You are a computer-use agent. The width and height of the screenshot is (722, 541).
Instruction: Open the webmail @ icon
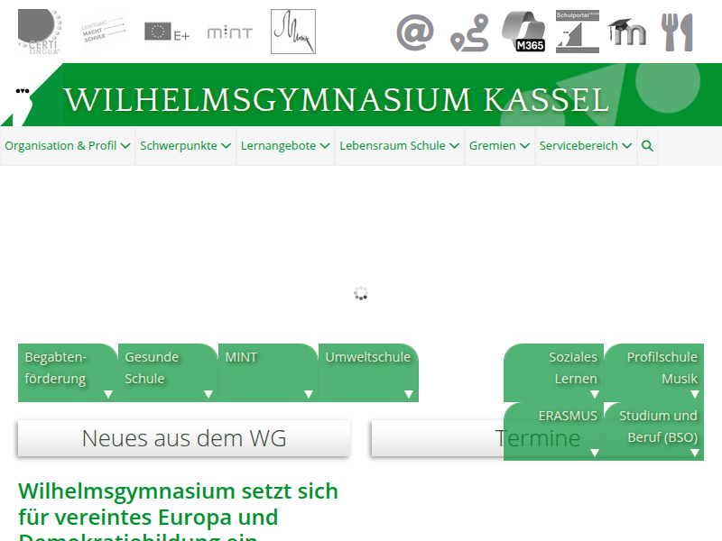[415, 32]
